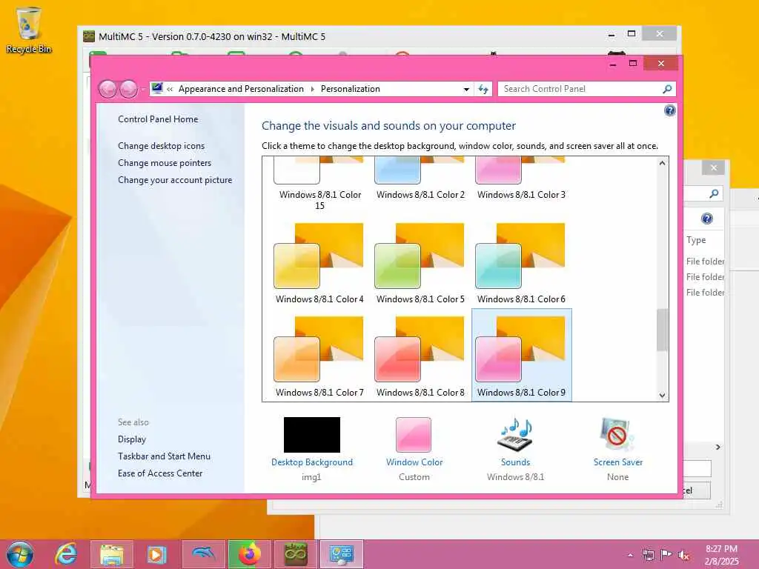Viewport: 759px width, 569px height.
Task: Click the Personalization breadcrumb
Action: [x=351, y=89]
